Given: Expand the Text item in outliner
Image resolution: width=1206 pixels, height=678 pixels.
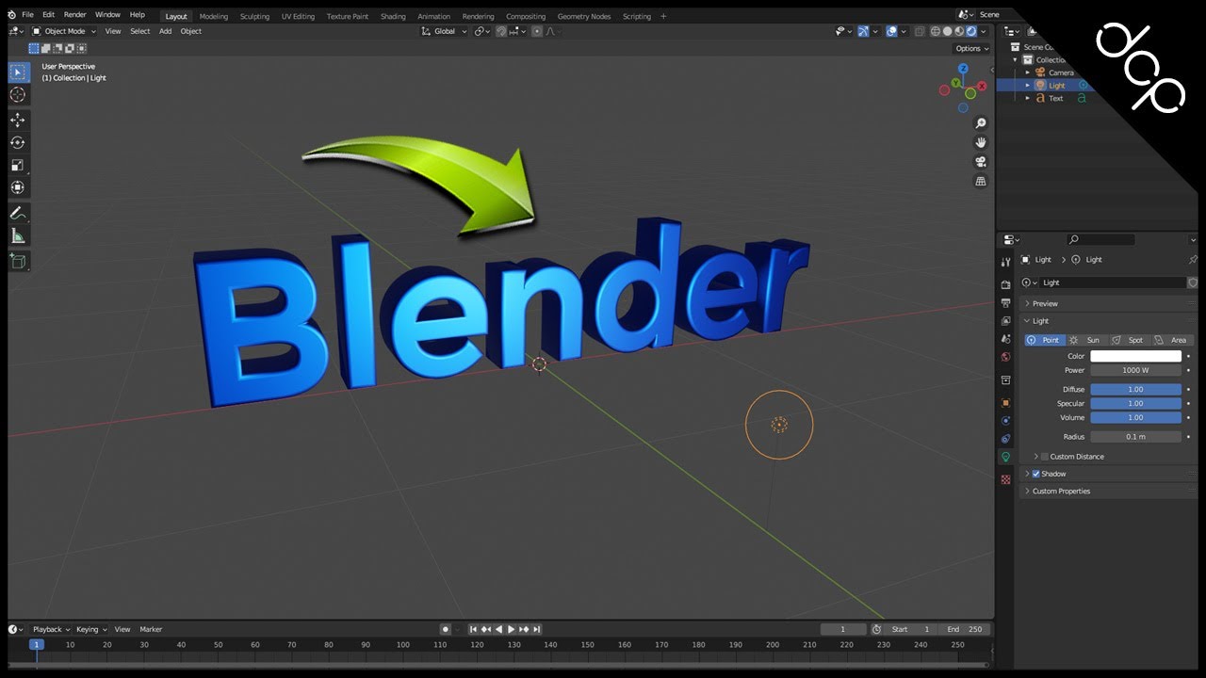Looking at the screenshot, I should 1028,98.
